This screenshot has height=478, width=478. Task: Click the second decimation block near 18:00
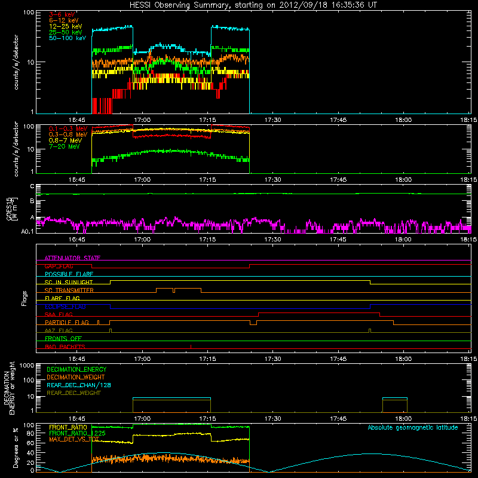(395, 405)
